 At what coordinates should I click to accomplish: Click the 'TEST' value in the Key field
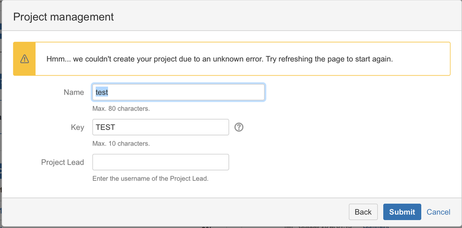(105, 127)
